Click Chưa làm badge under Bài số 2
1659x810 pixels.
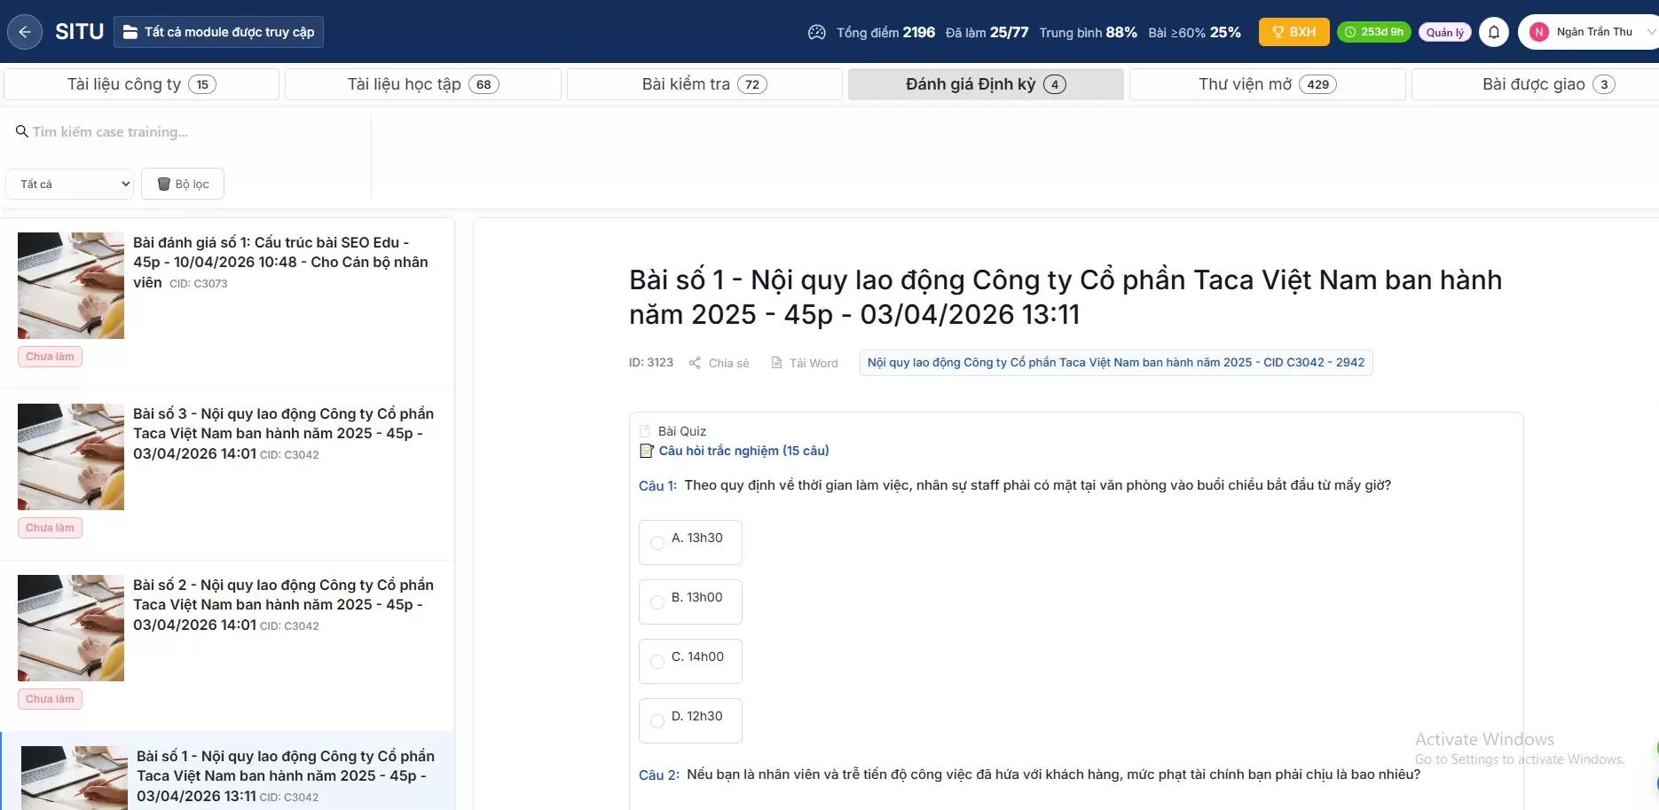coord(50,699)
